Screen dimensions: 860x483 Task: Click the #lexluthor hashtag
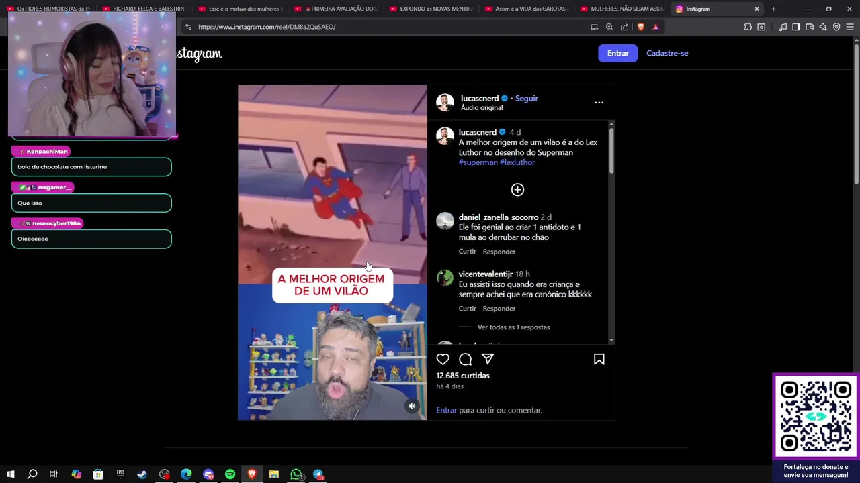coord(517,162)
